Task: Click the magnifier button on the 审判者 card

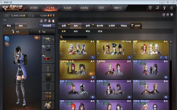Action: pos(92,57)
